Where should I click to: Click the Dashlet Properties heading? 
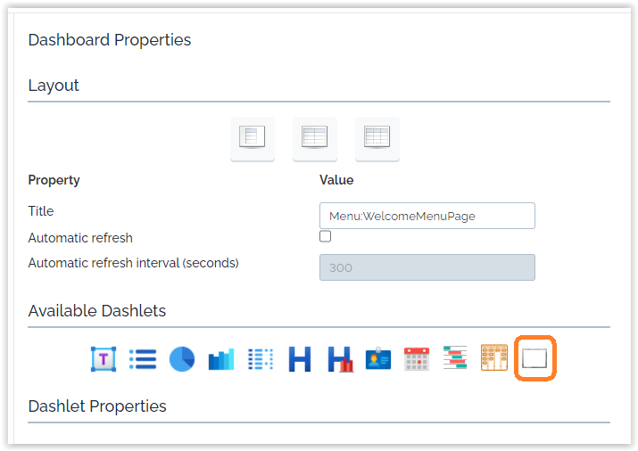[97, 406]
